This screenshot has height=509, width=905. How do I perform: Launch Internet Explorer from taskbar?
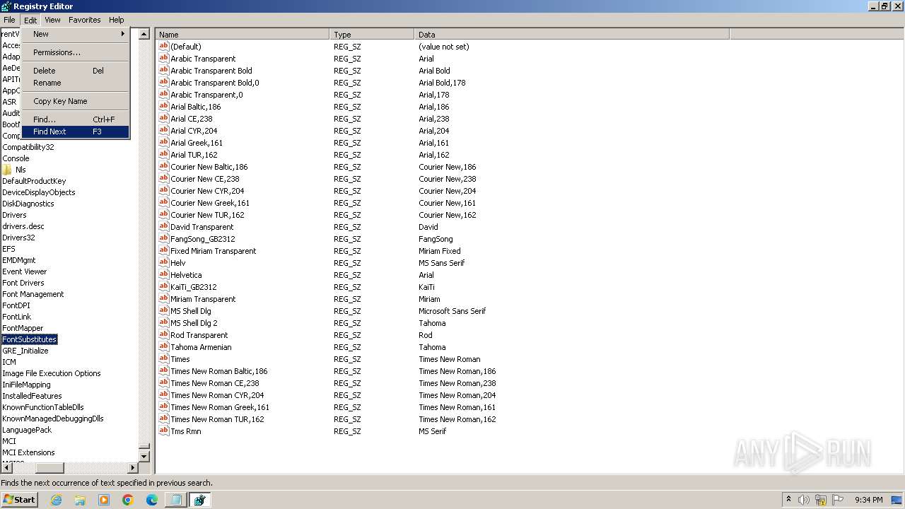(56, 500)
